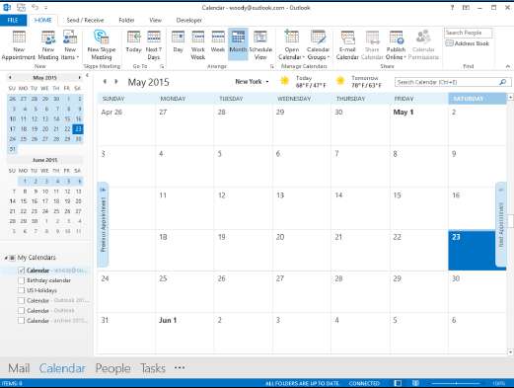The width and height of the screenshot is (514, 388).
Task: Check Calendar - Outlook 201 checkbox
Action: (22, 300)
